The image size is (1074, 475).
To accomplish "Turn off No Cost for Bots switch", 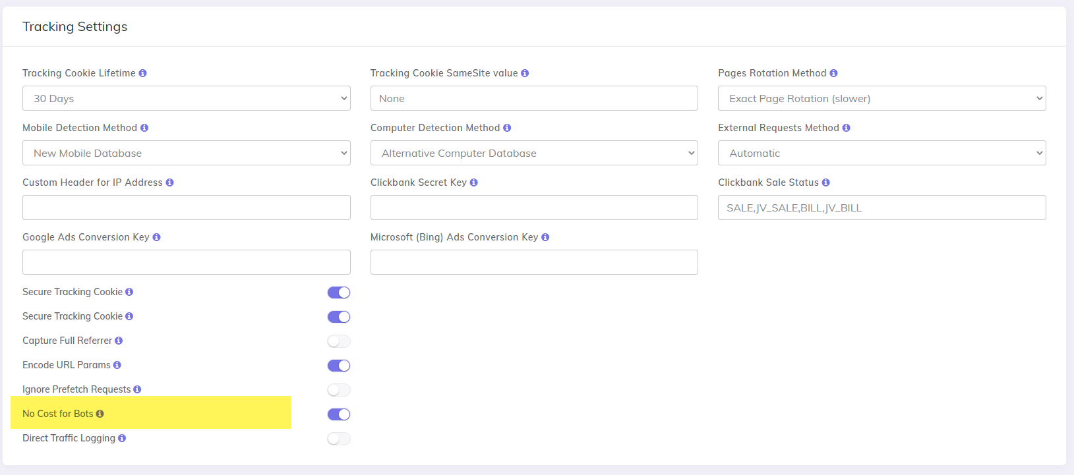I will coord(339,414).
